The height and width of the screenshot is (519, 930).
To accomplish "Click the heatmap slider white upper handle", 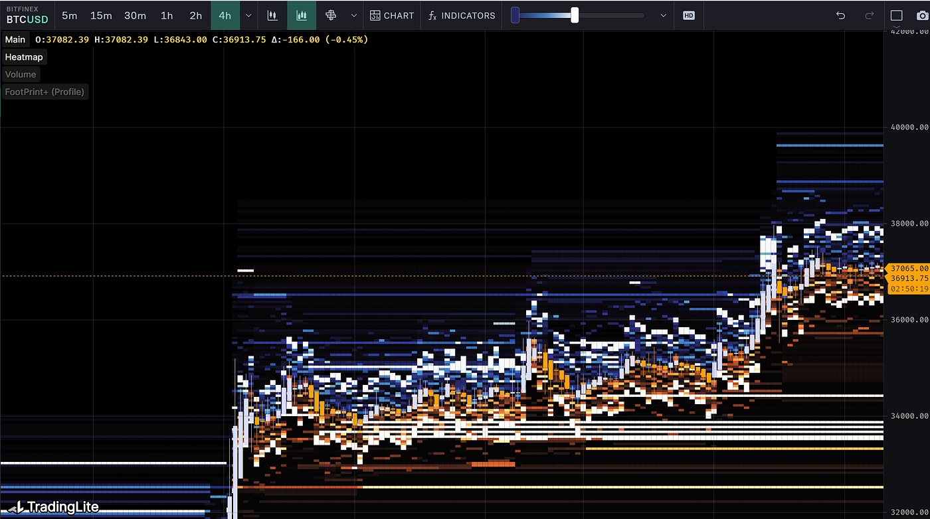I will pos(575,15).
